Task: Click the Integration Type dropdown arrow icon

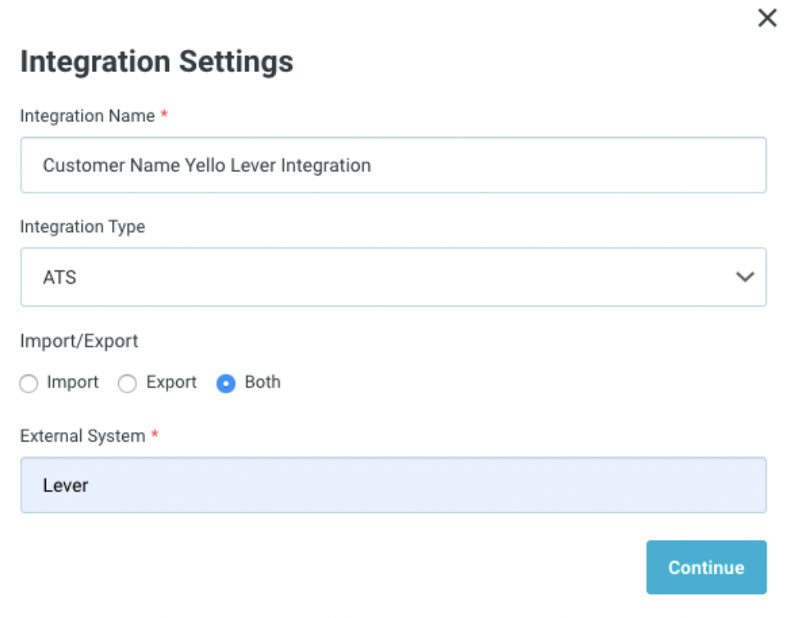Action: click(744, 277)
